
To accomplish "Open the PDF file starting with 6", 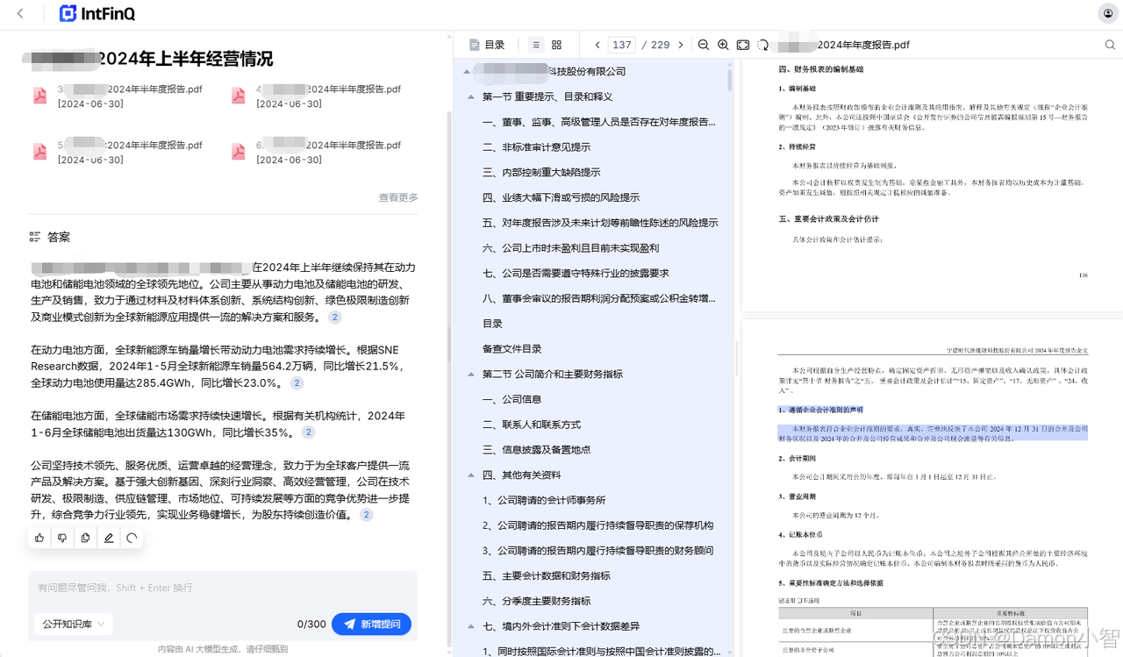I will pyautogui.click(x=317, y=153).
